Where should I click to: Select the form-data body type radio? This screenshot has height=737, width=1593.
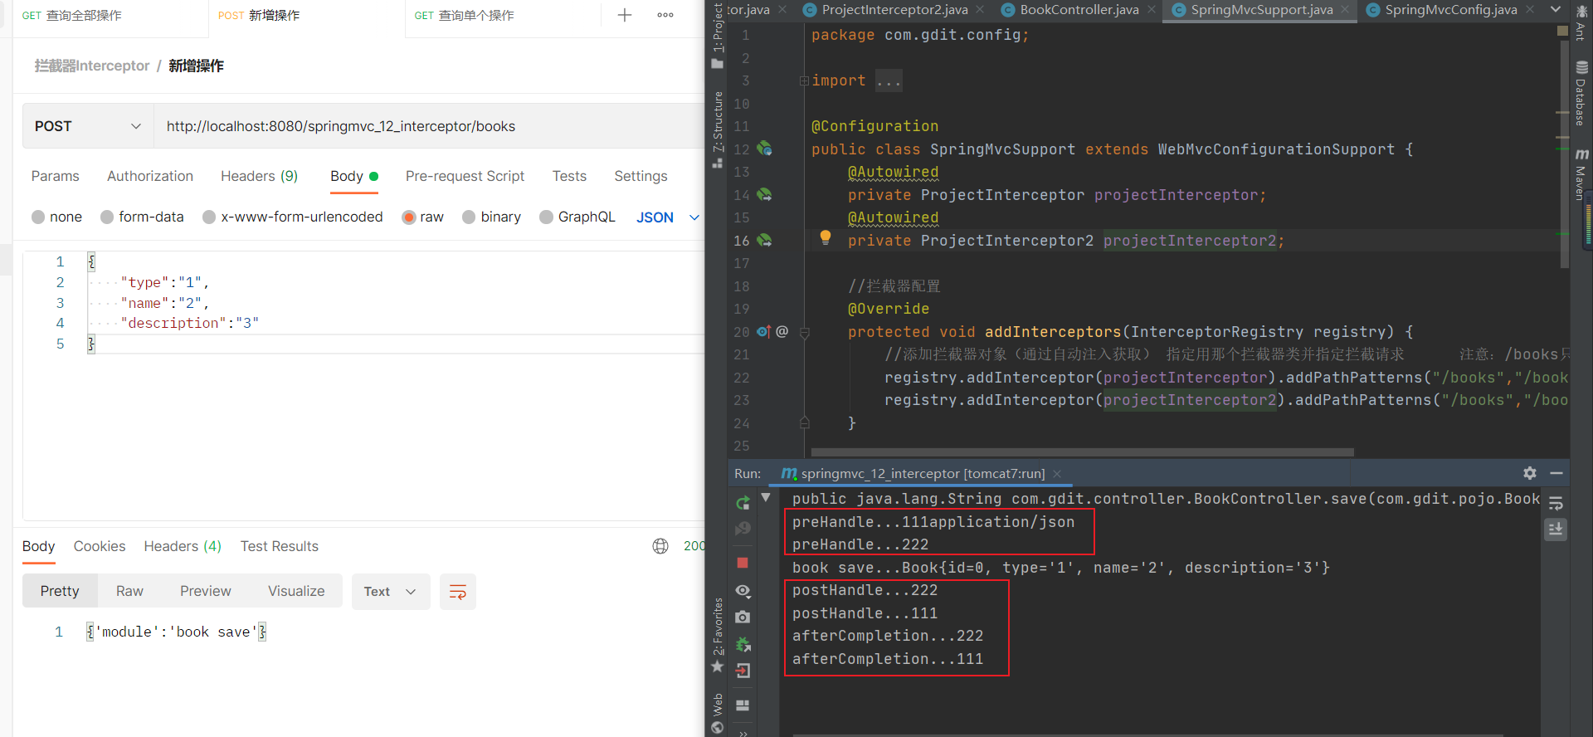coord(107,217)
